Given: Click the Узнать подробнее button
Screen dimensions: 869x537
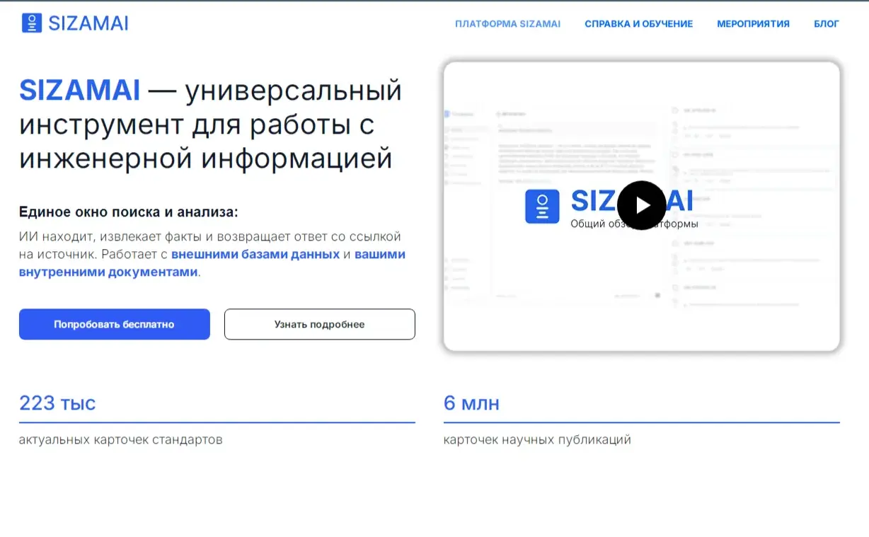Looking at the screenshot, I should tap(319, 324).
